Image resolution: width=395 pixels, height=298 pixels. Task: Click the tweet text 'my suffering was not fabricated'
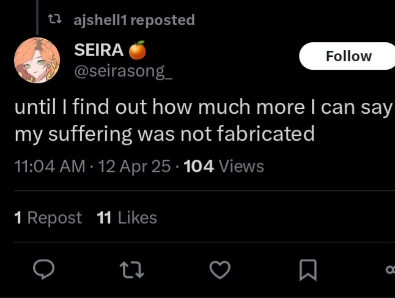(x=164, y=133)
